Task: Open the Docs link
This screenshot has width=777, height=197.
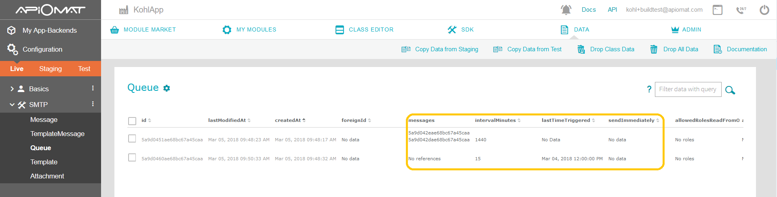Action: point(589,10)
